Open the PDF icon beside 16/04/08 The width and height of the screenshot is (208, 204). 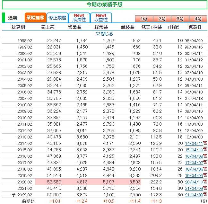[205, 156]
